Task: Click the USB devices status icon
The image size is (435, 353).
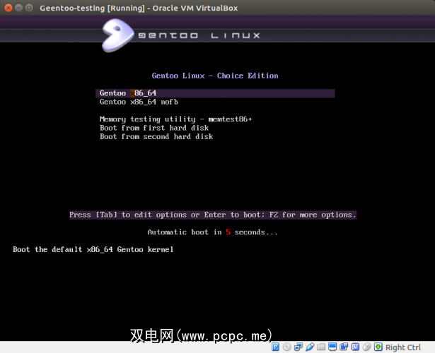Action: click(310, 347)
